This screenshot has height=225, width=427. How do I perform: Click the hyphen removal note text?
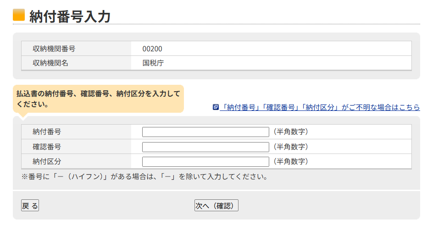pyautogui.click(x=144, y=176)
